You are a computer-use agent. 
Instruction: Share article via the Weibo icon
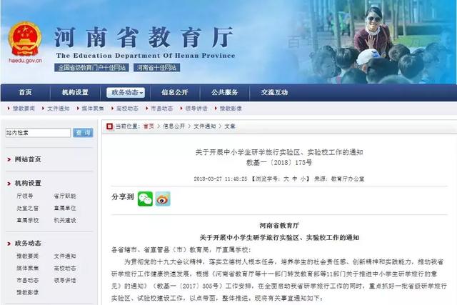[x=163, y=199]
